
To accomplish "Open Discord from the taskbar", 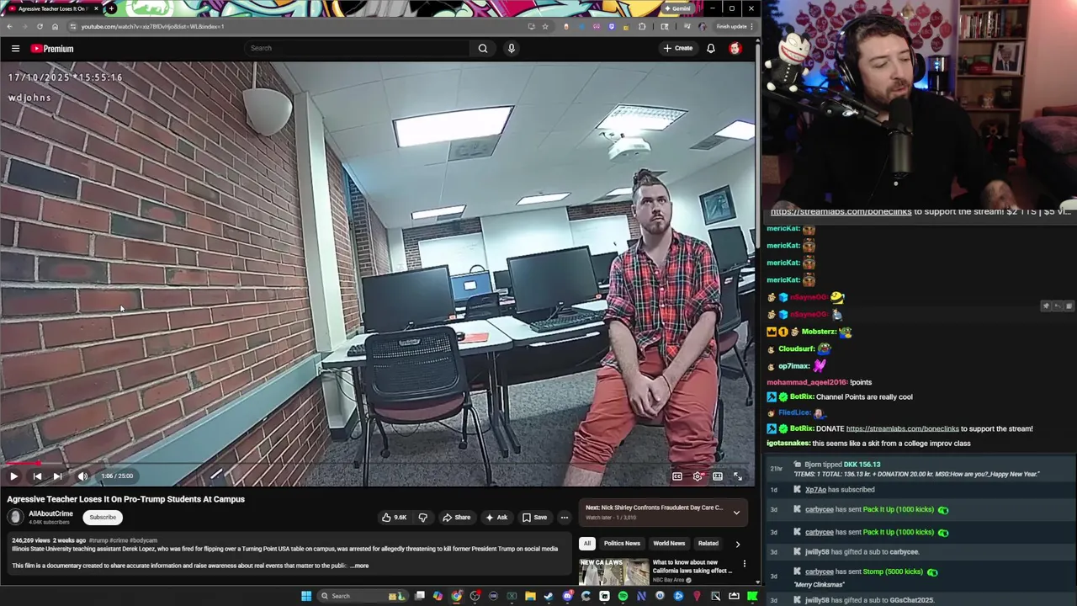I will click(567, 596).
